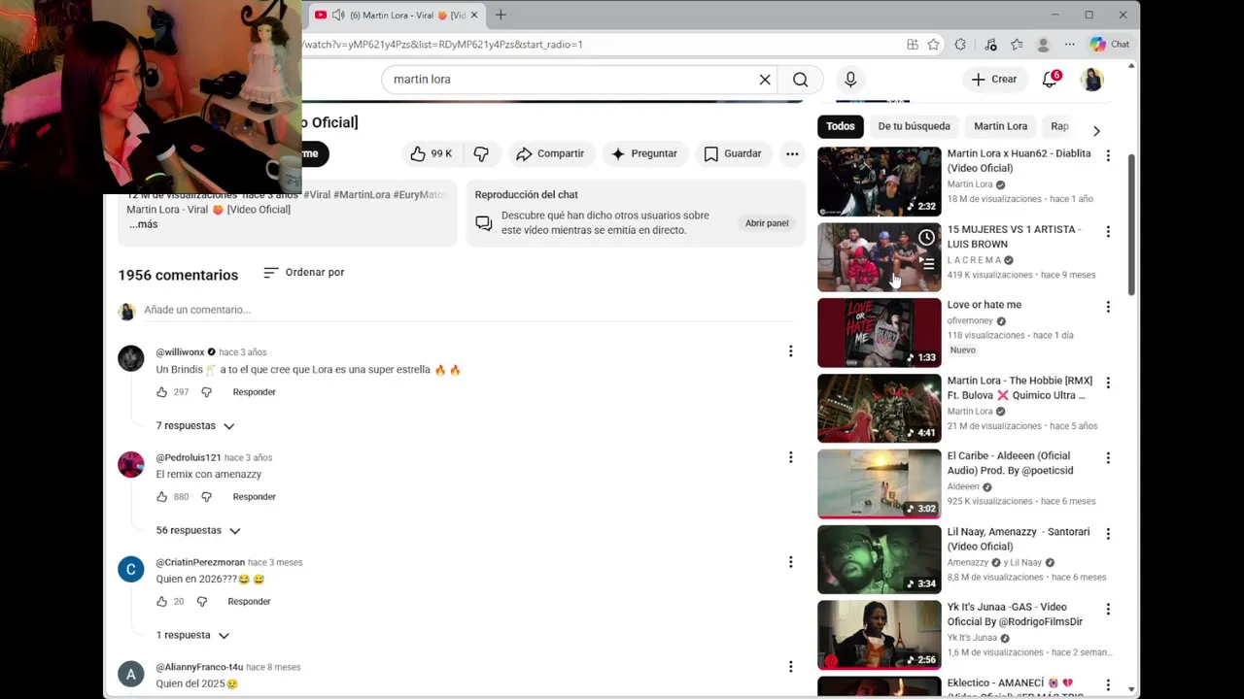This screenshot has width=1244, height=699.
Task: Open options for the @AliannyFranco-t4u comment
Action: coord(790,667)
